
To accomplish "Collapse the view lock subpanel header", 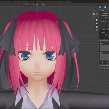I will (x=105, y=29).
